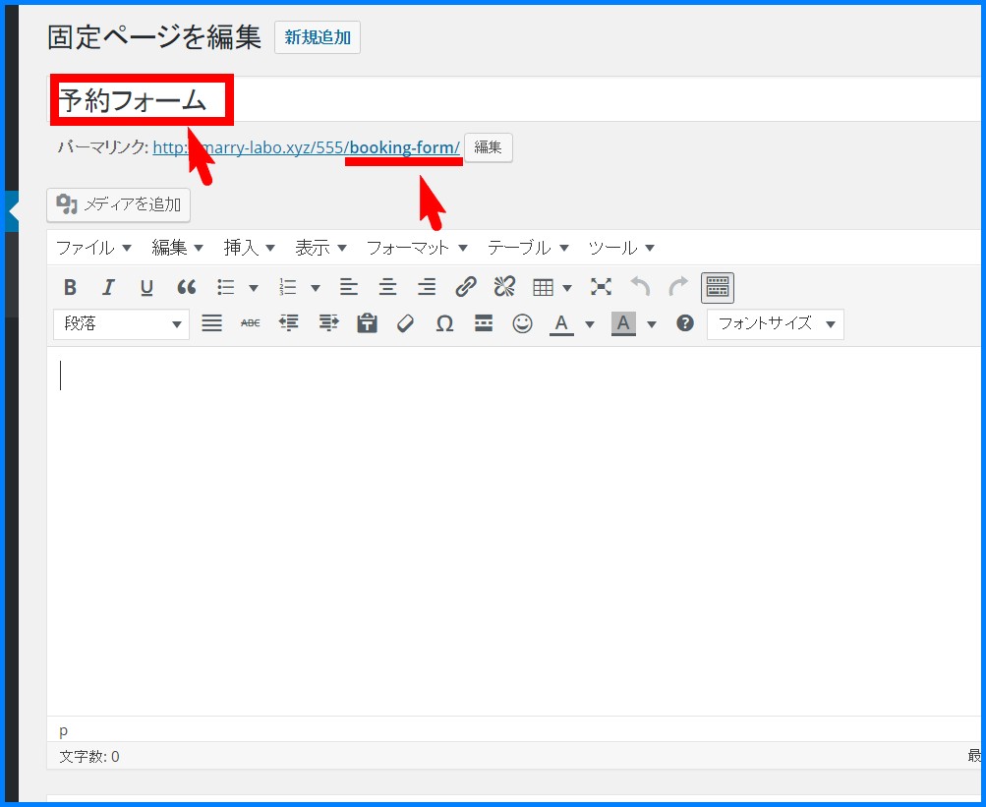Click the blockquote icon
986x807 pixels.
coord(186,287)
